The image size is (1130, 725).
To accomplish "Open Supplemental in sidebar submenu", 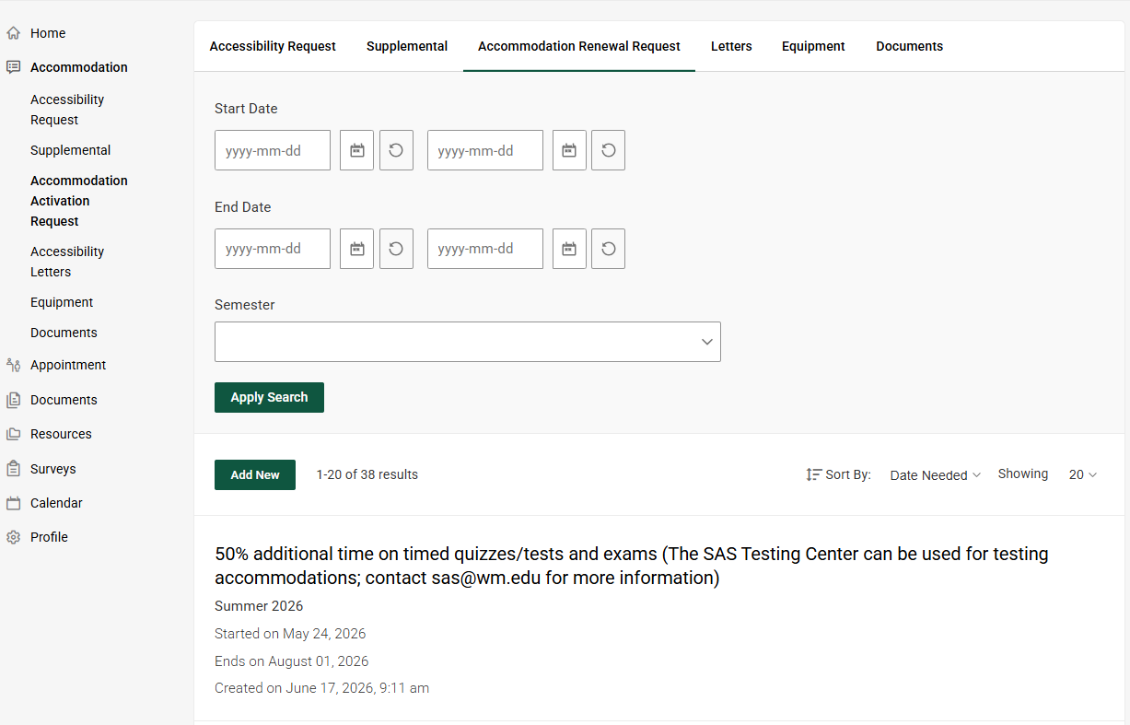I will point(70,150).
